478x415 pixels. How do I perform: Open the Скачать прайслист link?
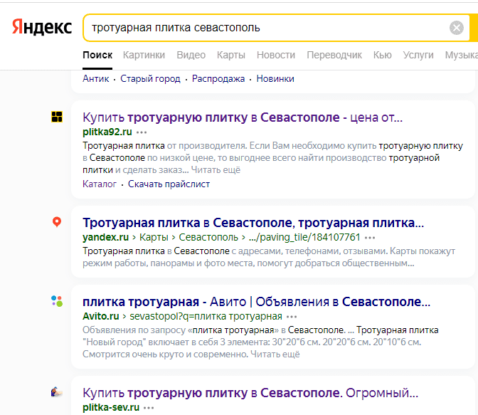[169, 184]
